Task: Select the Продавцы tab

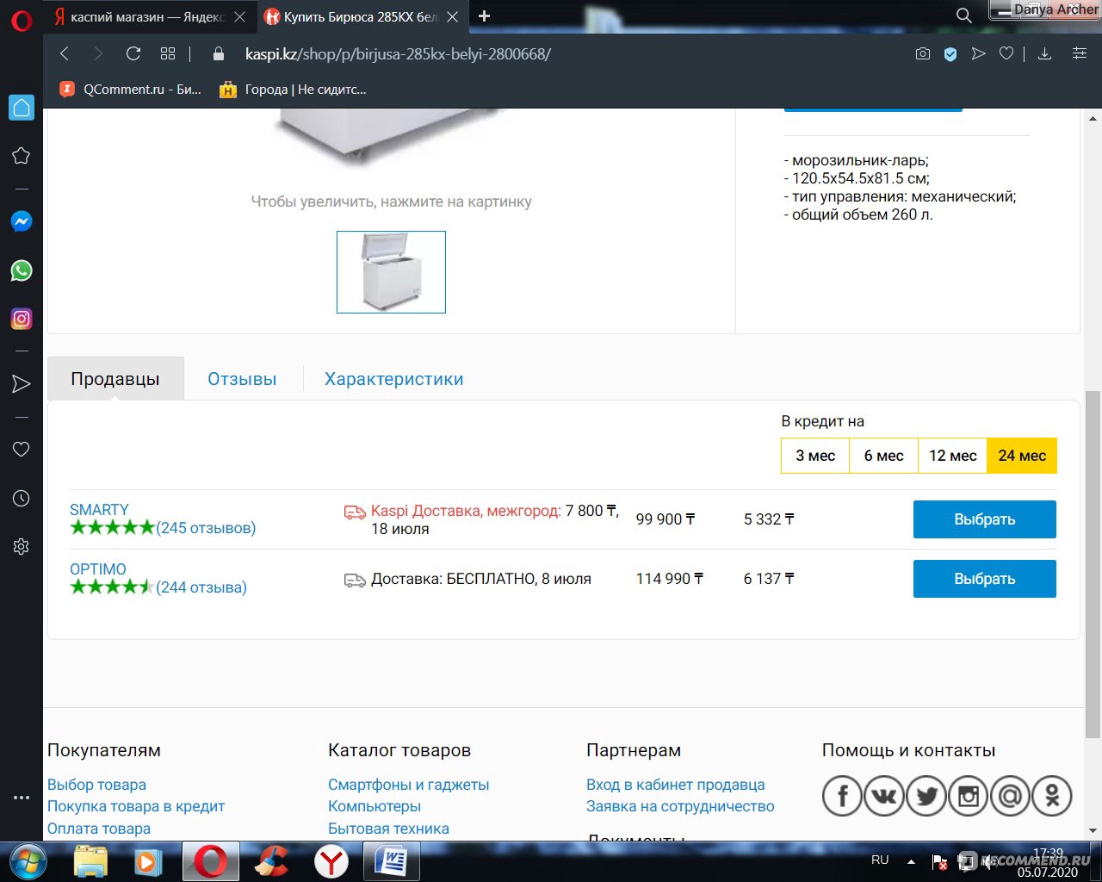Action: click(115, 378)
